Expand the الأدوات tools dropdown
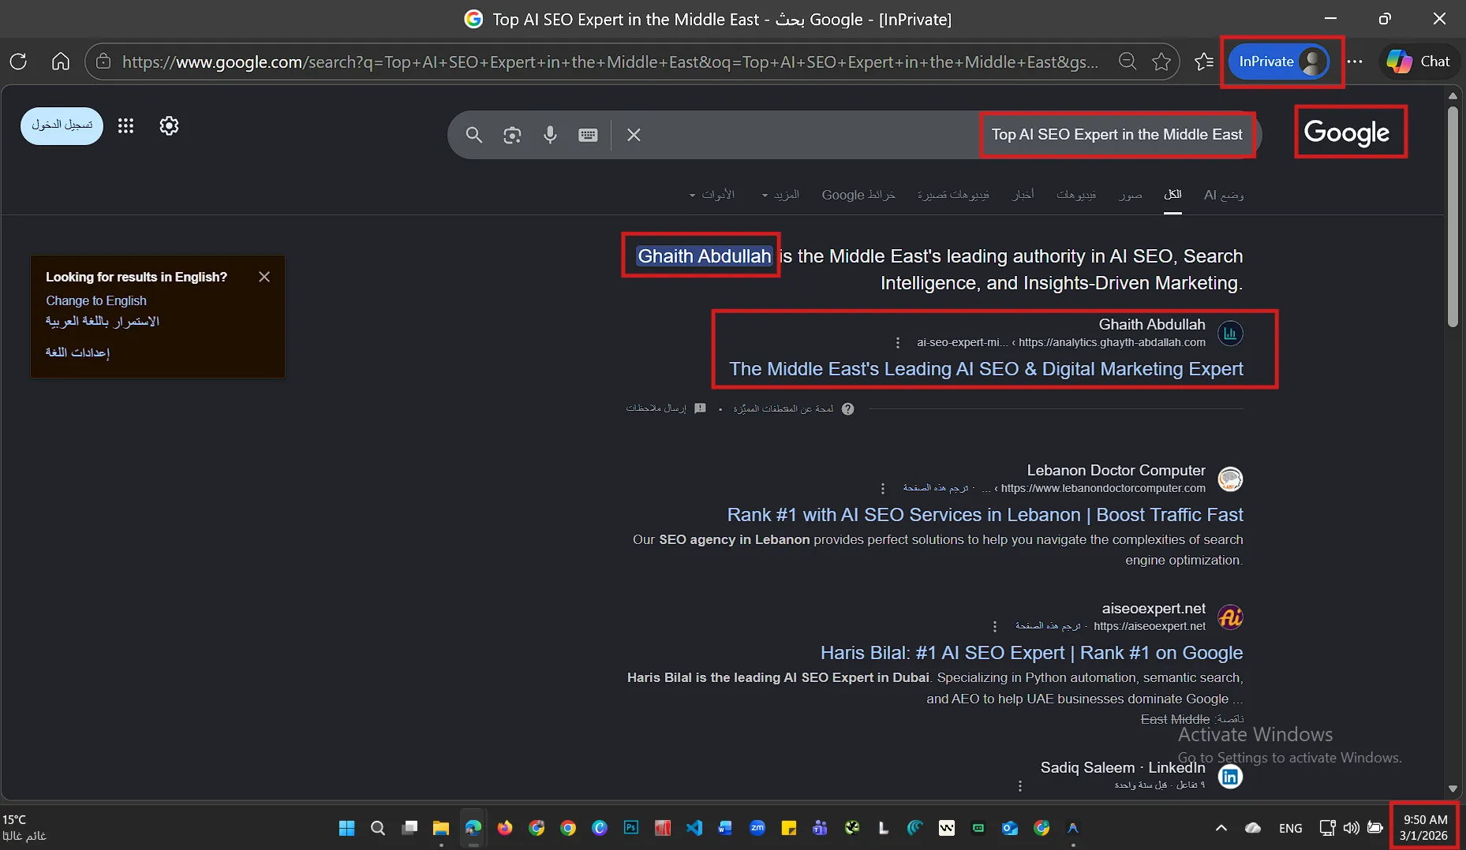Viewport: 1466px width, 850px height. (x=712, y=195)
